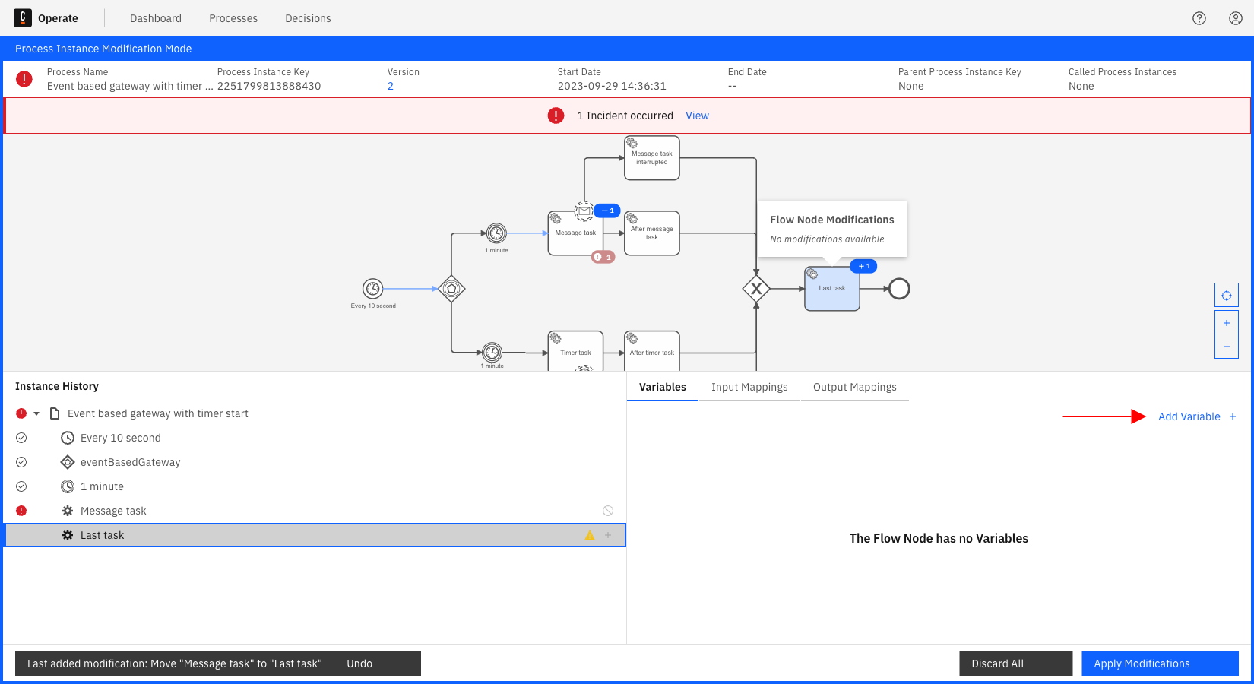Click the warning triangle on Last task row
This screenshot has height=684, width=1254.
pos(590,536)
